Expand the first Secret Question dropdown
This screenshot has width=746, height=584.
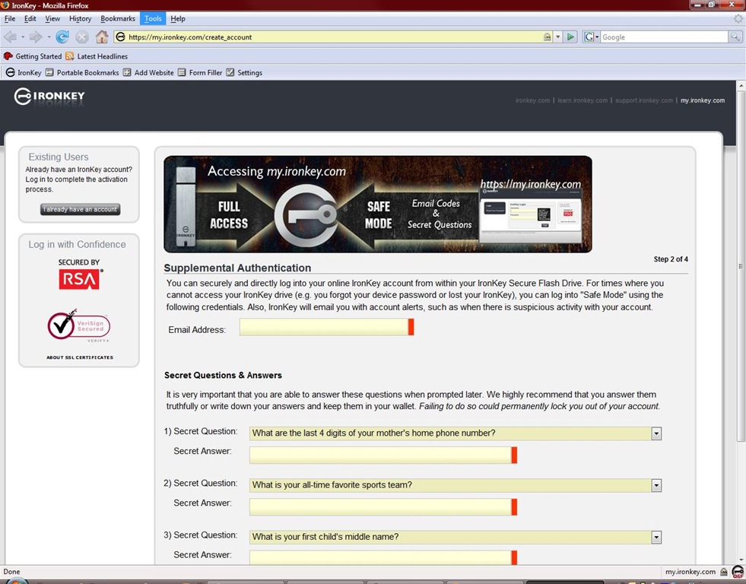(656, 433)
